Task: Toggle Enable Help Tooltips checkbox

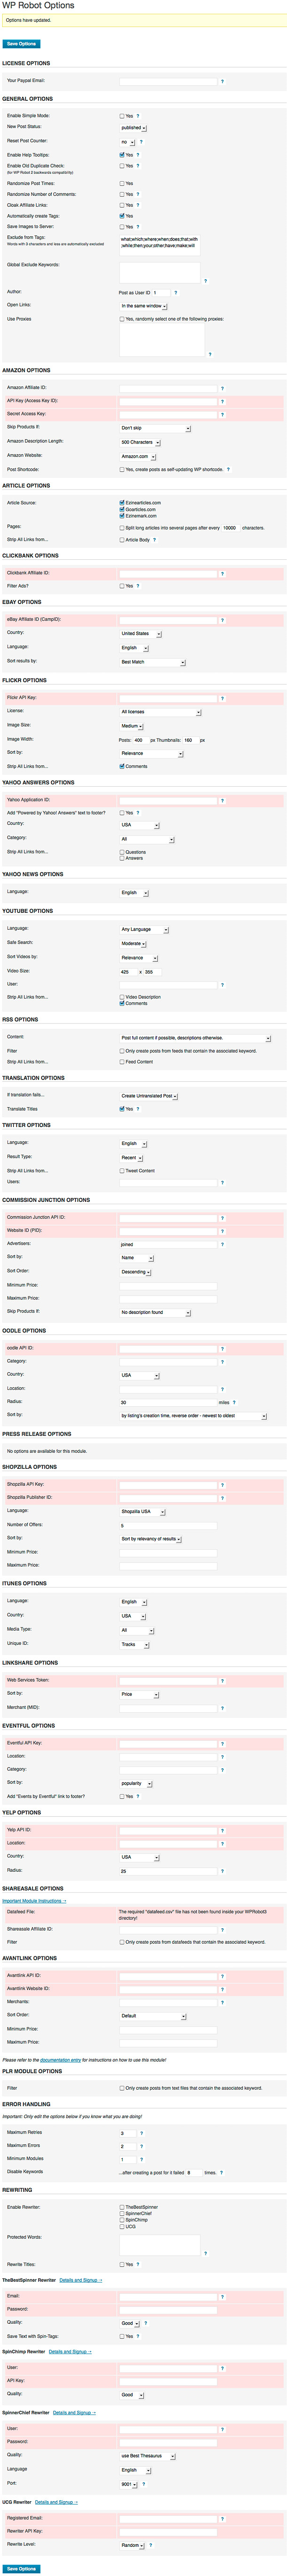Action: coord(122,155)
